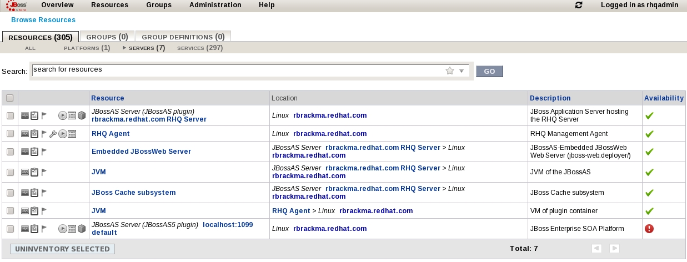
Task: Open the Browse Resources link
Action: (x=43, y=20)
